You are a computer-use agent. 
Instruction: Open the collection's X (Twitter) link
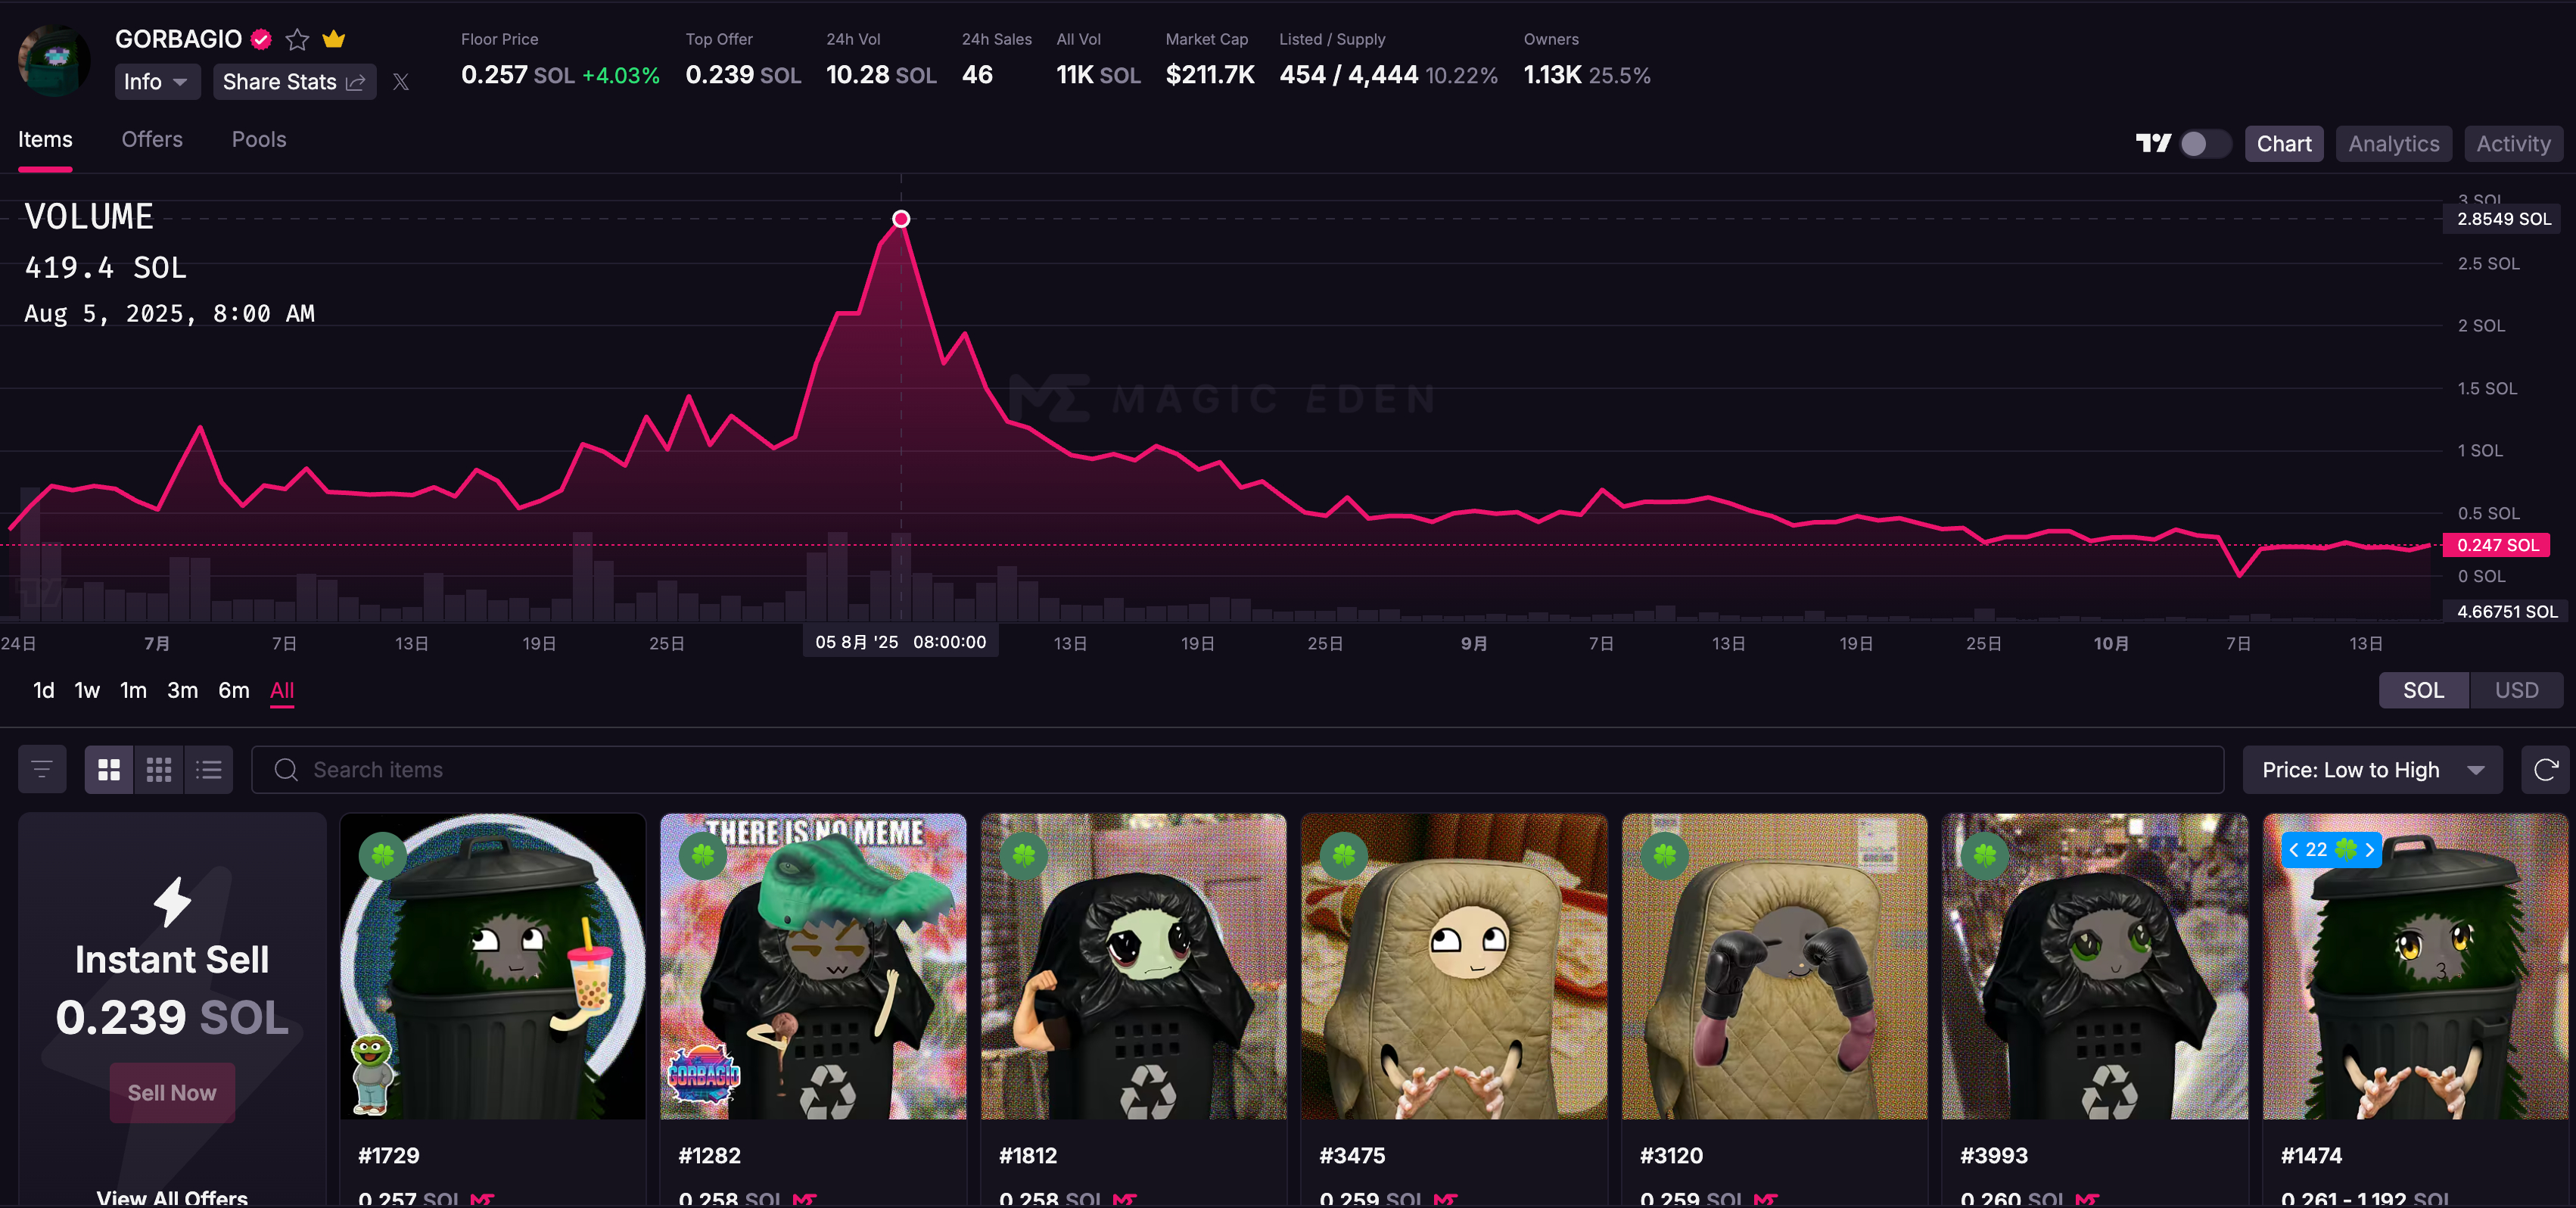click(401, 82)
